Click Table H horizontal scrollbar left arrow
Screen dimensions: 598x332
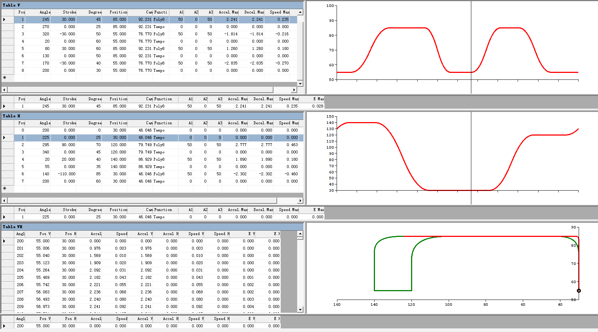click(4, 200)
